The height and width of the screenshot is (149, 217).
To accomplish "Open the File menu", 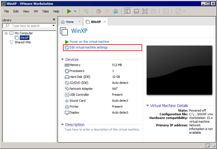I will click(x=6, y=11).
